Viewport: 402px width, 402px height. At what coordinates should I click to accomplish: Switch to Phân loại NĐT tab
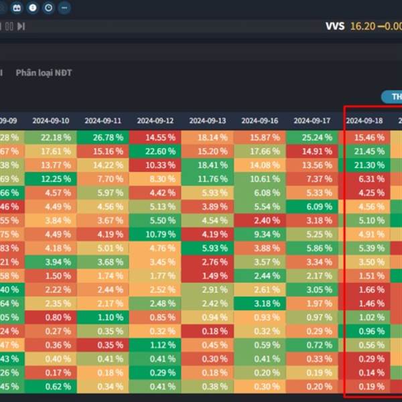point(44,73)
